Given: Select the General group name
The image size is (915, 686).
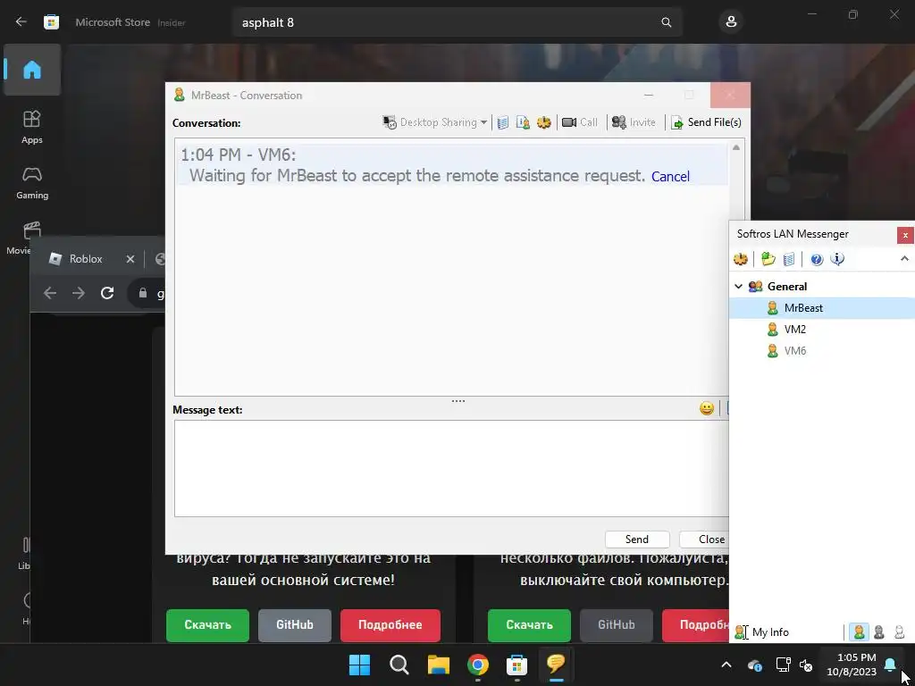Looking at the screenshot, I should click(x=787, y=287).
